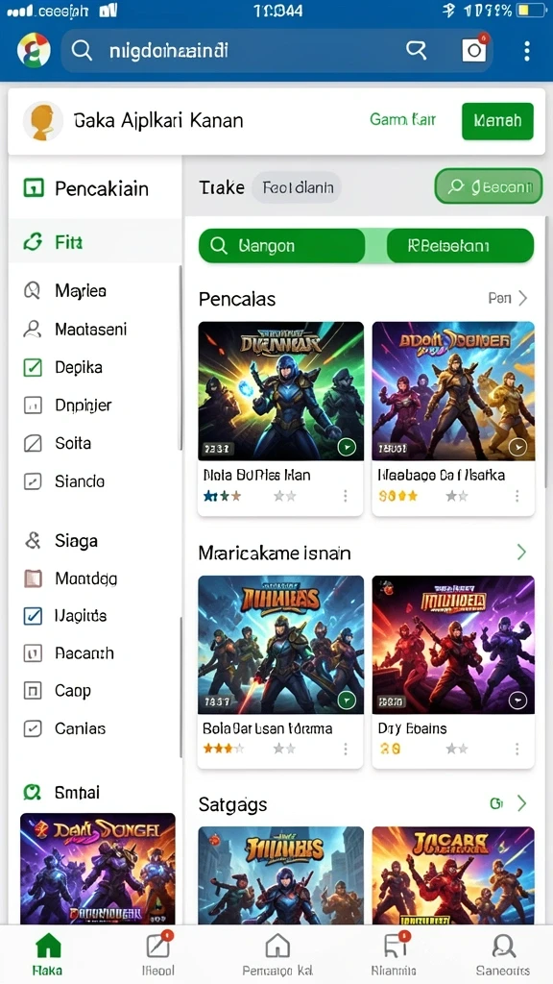Open the Jocars game thumbnail in Satgags
Screen dimensions: 553x984
click(x=453, y=875)
